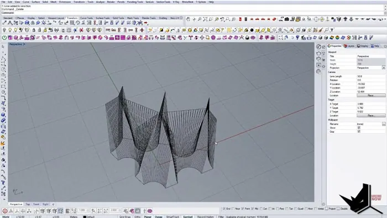Viewport: 387px width, 218px height.
Task: Toggle SmartTrack in status bar
Action: tap(172, 217)
